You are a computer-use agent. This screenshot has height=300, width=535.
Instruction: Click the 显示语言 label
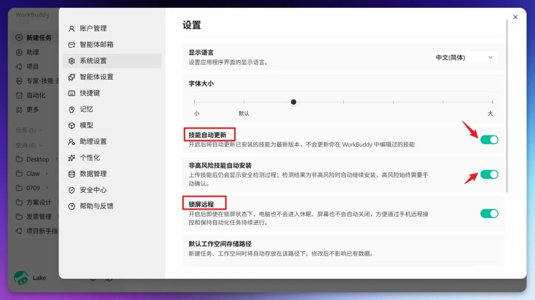point(201,53)
